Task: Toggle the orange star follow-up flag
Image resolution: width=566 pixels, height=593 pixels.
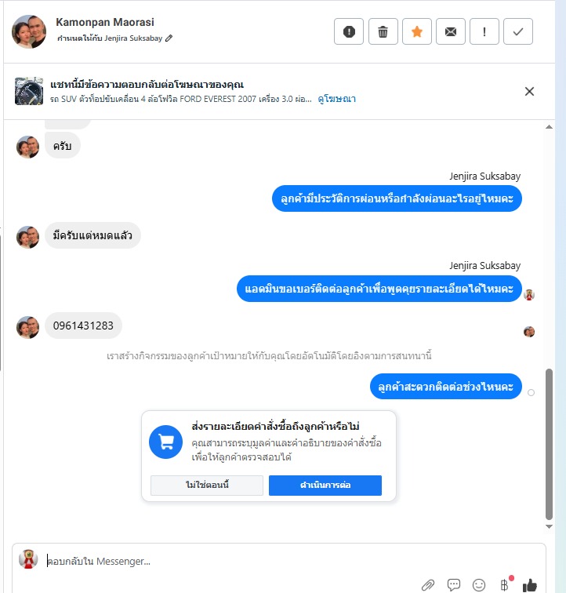Action: [x=416, y=31]
